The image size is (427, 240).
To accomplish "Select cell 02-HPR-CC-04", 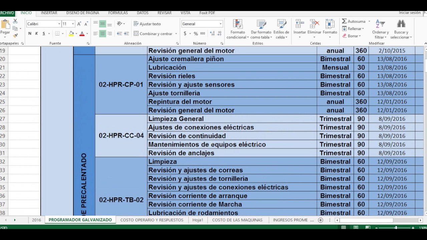I will [121, 136].
